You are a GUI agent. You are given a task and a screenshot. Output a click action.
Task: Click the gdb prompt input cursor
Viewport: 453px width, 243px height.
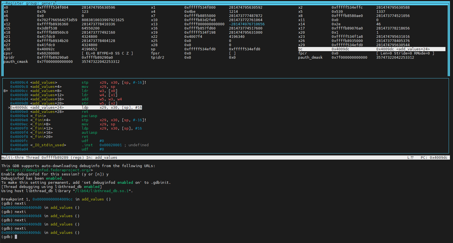tap(16, 237)
